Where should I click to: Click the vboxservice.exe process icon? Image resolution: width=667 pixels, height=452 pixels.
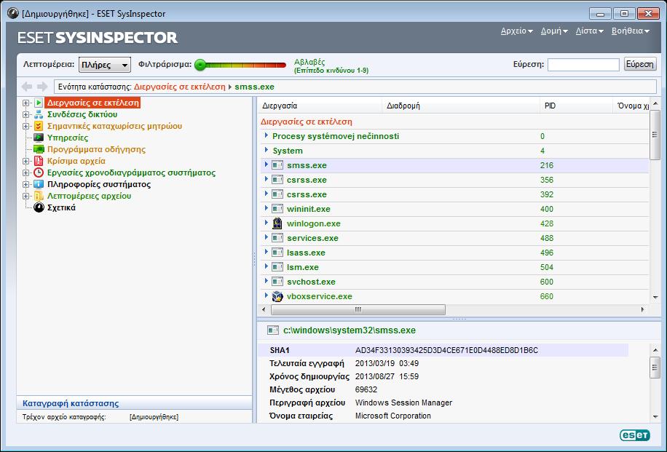tap(277, 296)
